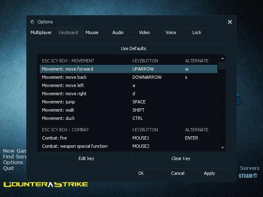Screen dimensions: 263x197
Task: Click the 's' alternate binding
Action: [x=186, y=78]
